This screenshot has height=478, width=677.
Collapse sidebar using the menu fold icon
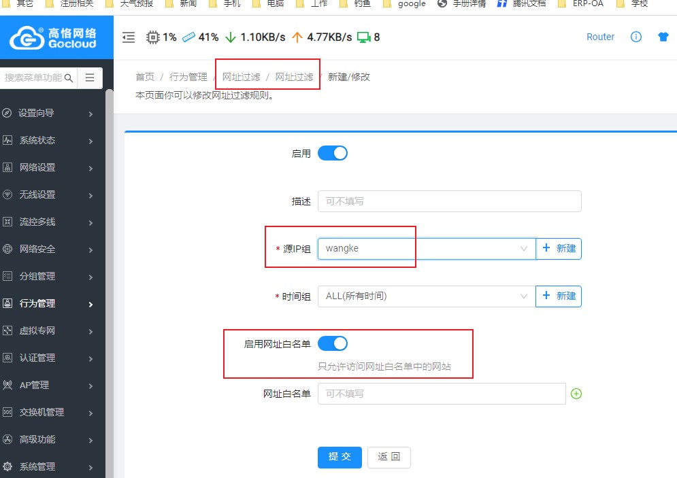pyautogui.click(x=129, y=37)
